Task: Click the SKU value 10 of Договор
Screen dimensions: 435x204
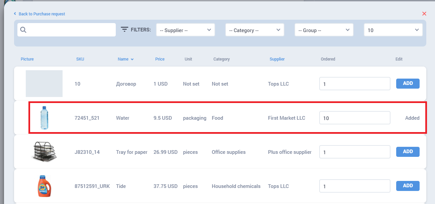Action: pos(77,84)
